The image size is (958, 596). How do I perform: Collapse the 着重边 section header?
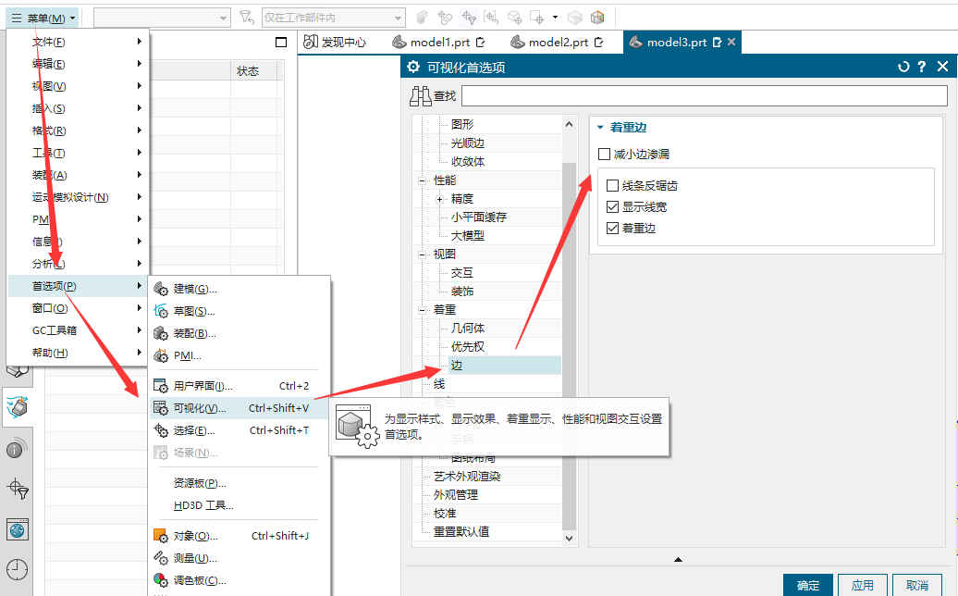[x=600, y=128]
